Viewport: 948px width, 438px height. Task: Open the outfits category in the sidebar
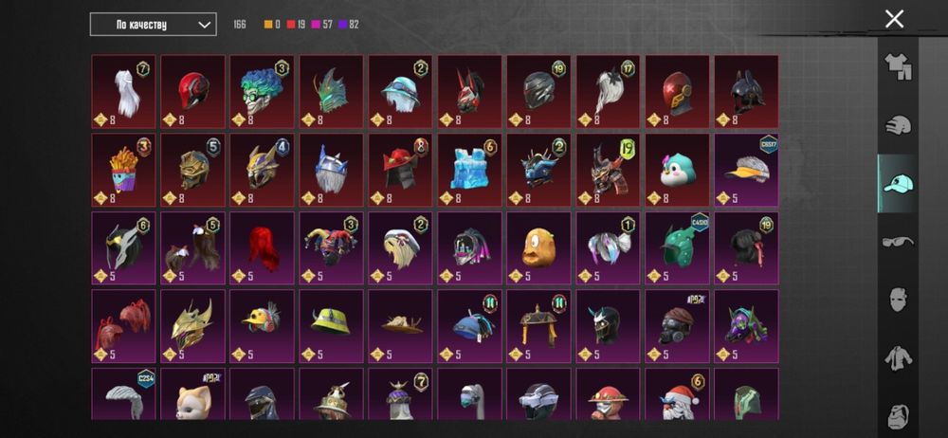coord(898,66)
